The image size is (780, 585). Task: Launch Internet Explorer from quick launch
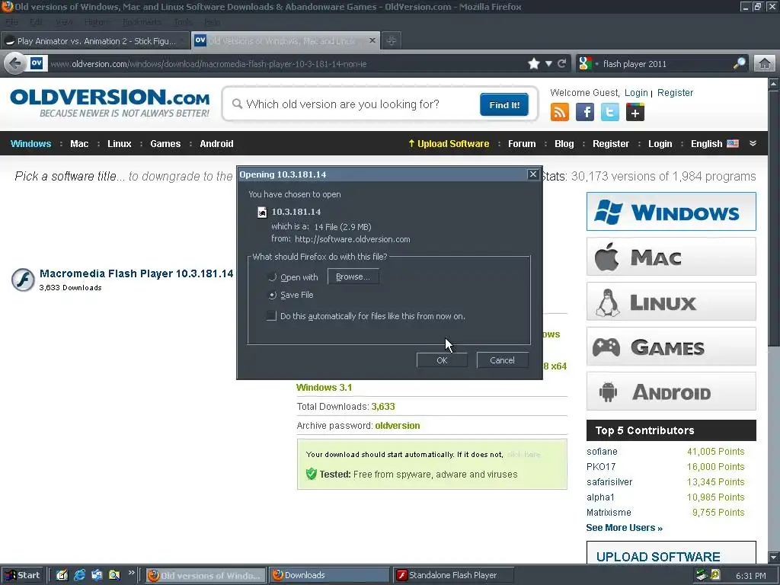click(79, 575)
